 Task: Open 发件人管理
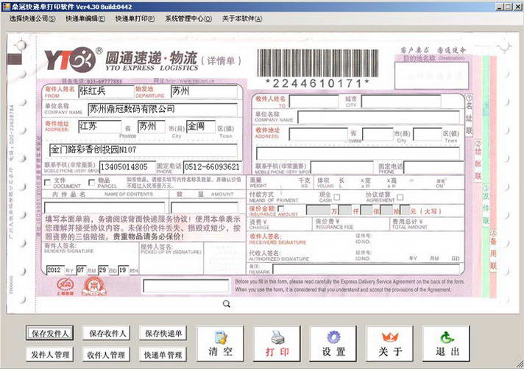click(50, 354)
